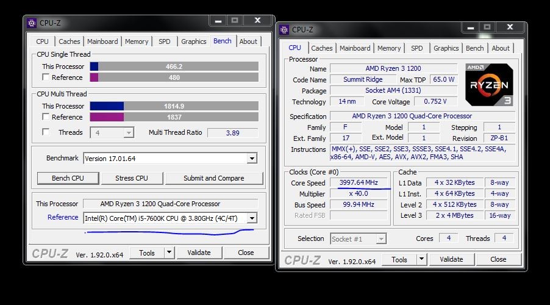
Task: Click Submit and Compare button
Action: pos(213,178)
